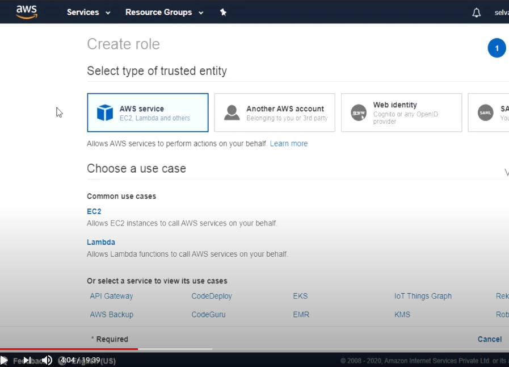Click the Create role heading text
Screen dimensions: 509x367
pyautogui.click(x=123, y=44)
